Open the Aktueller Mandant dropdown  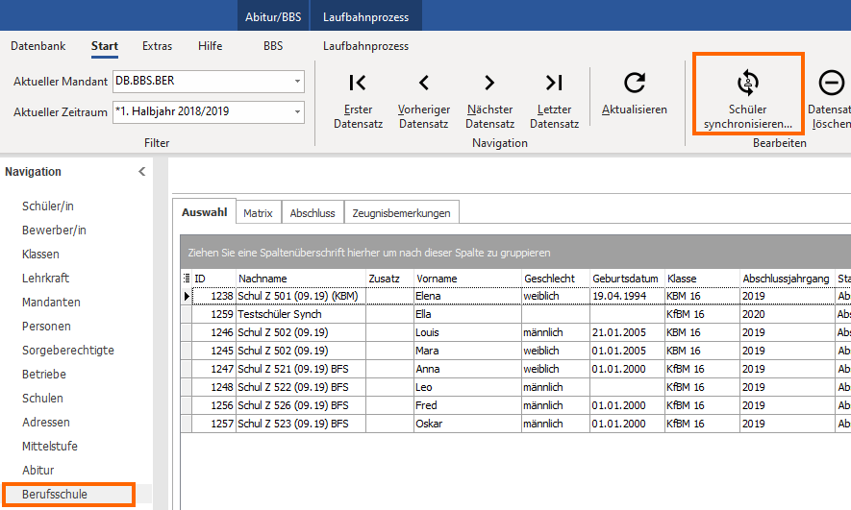click(297, 82)
